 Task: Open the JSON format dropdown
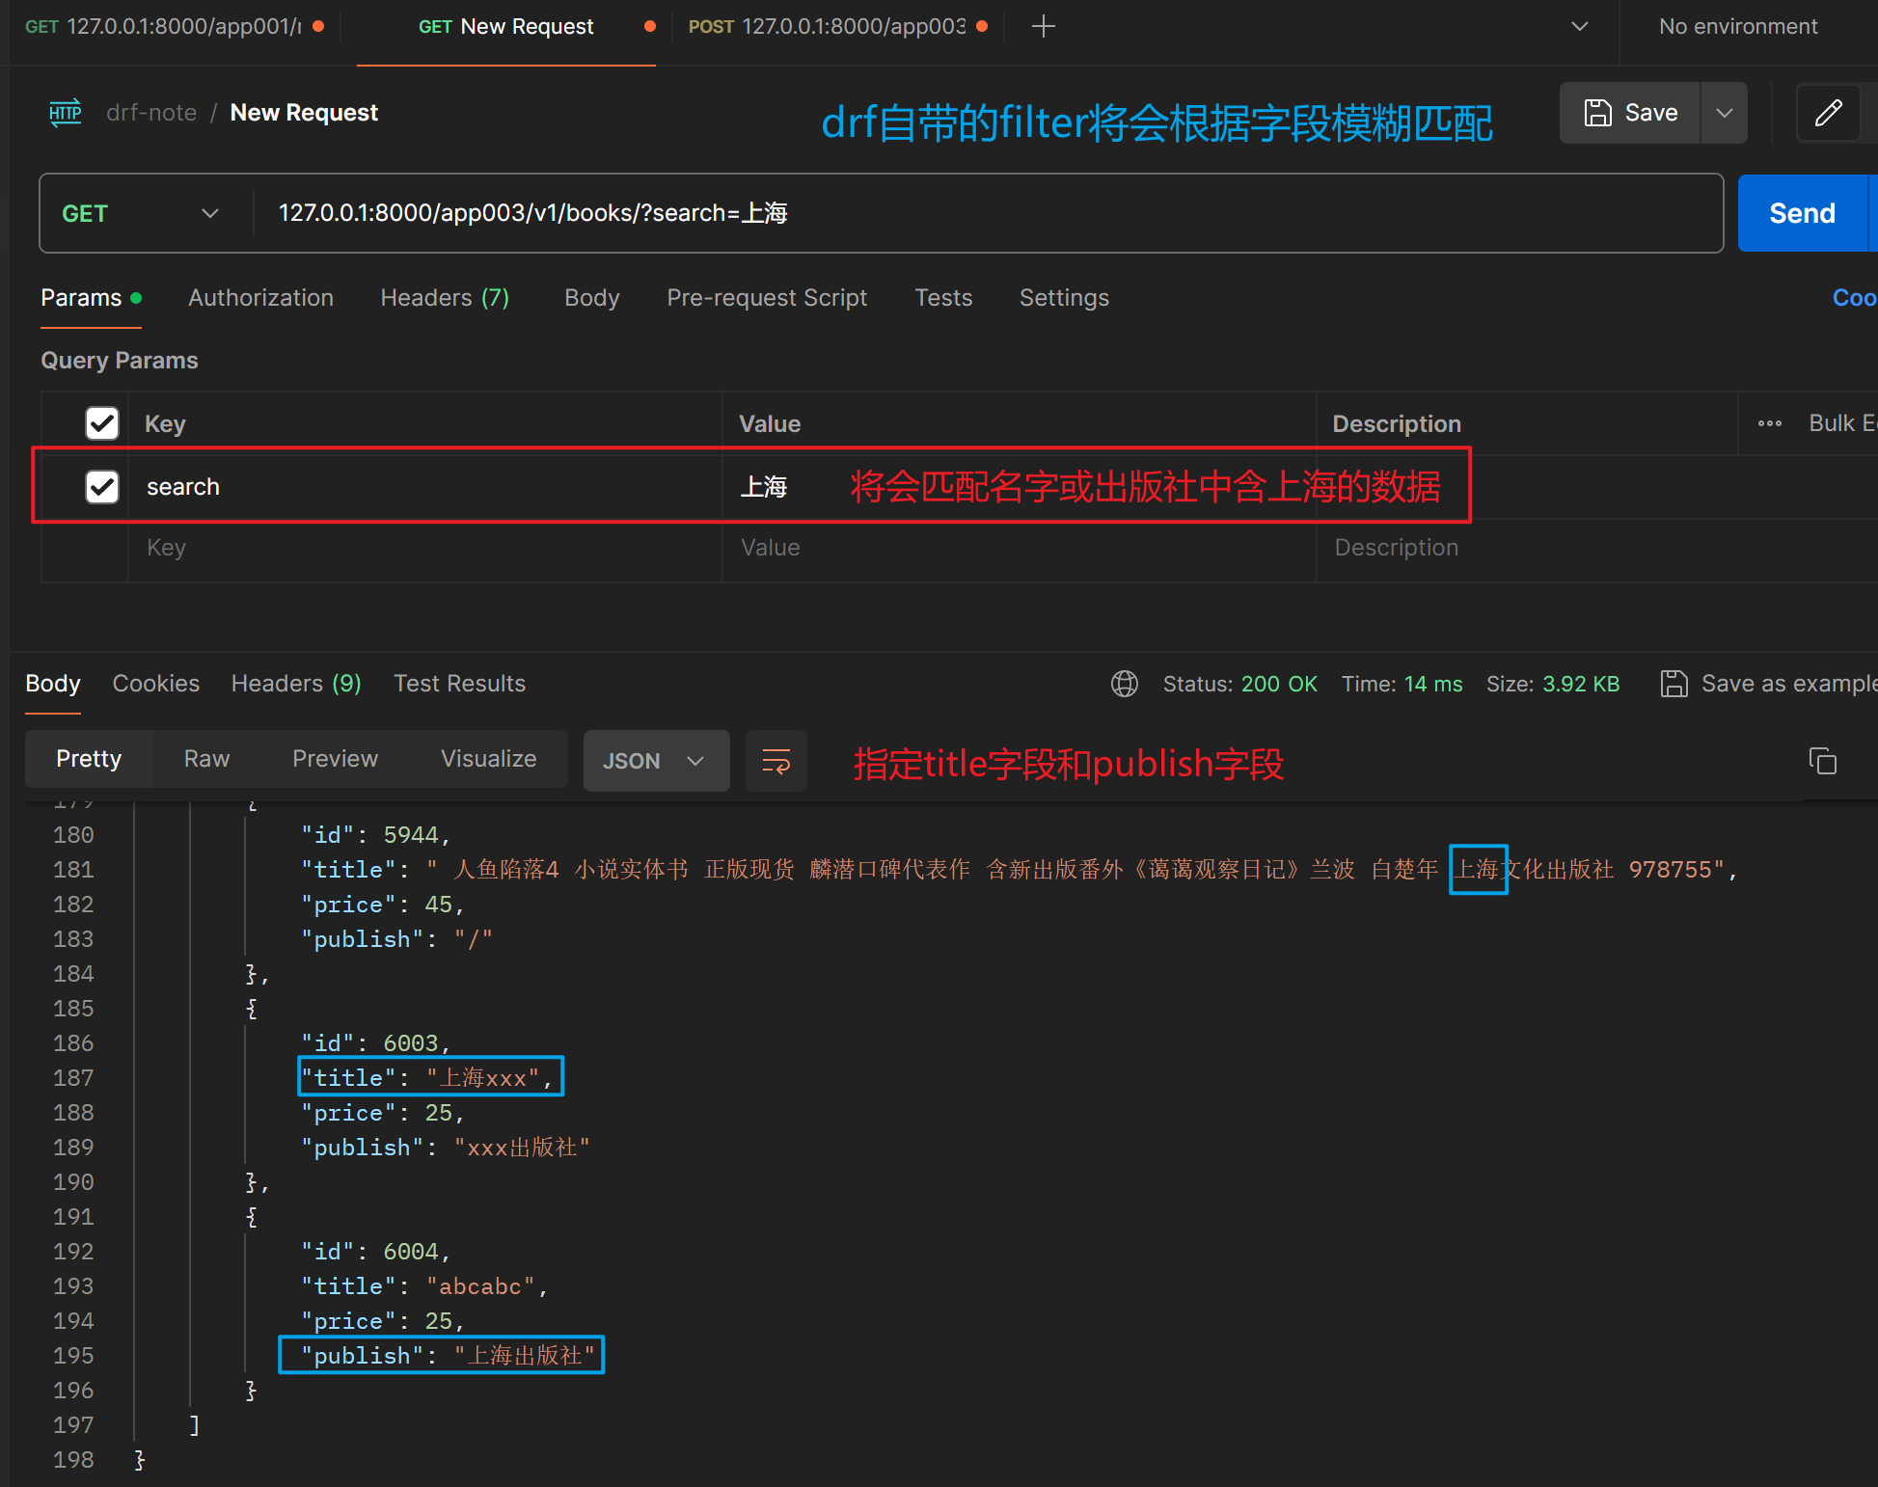(656, 761)
